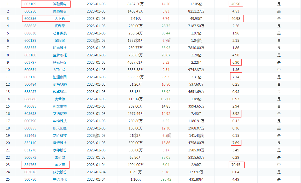The height and width of the screenshot is (183, 301).
Task: Open the 泉阳泉 stock link
Action: point(60,40)
